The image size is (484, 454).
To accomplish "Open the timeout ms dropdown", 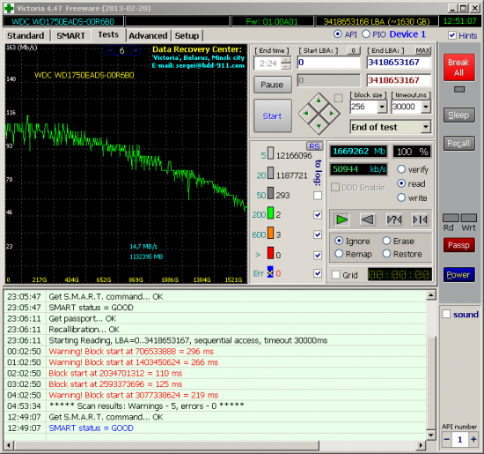I will click(x=426, y=107).
